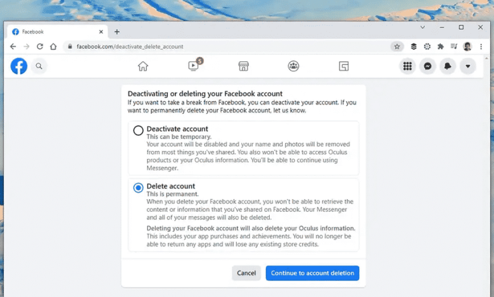Image resolution: width=494 pixels, height=297 pixels.
Task: Expand the account dropdown arrow
Action: point(468,66)
